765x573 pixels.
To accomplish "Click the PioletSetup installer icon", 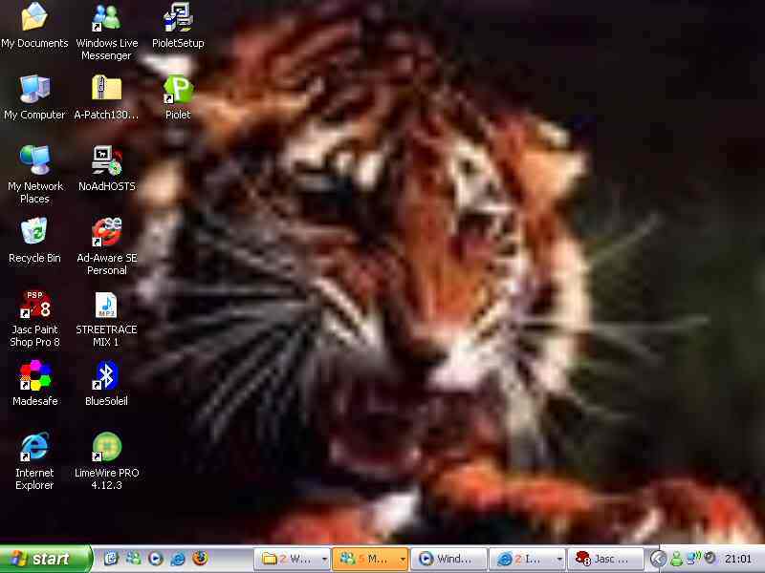I will (x=178, y=18).
